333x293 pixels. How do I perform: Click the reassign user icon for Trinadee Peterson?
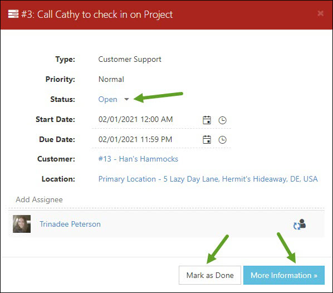coord(300,224)
